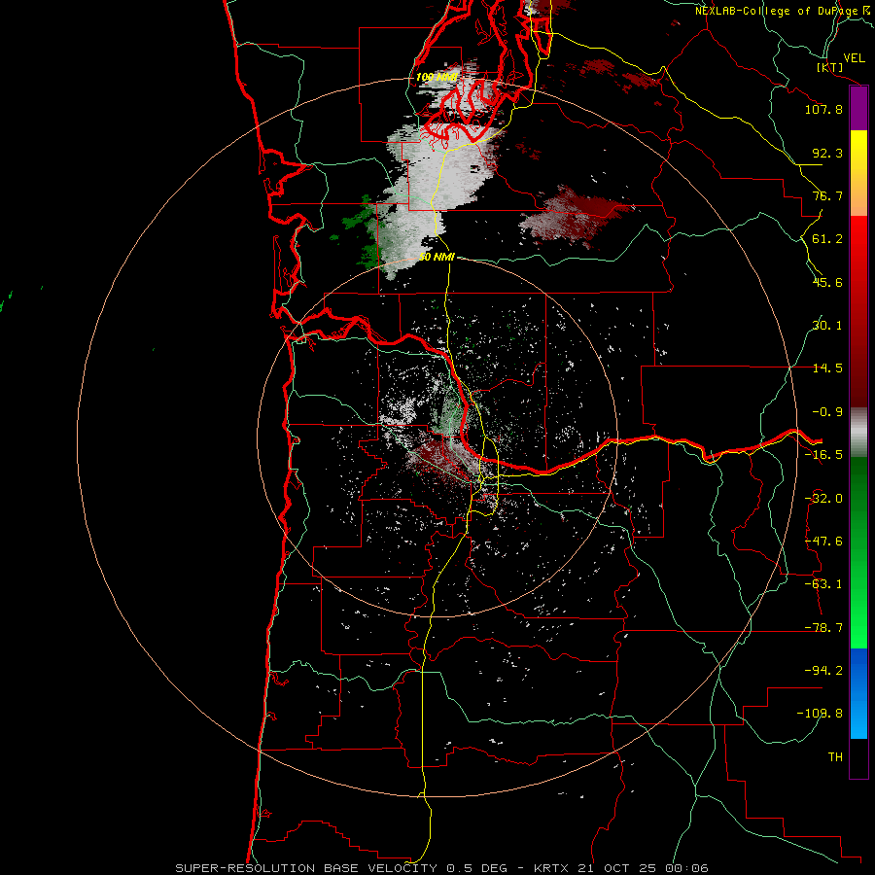
Task: Click the 30.1 value on the velocity scale
Action: point(827,326)
